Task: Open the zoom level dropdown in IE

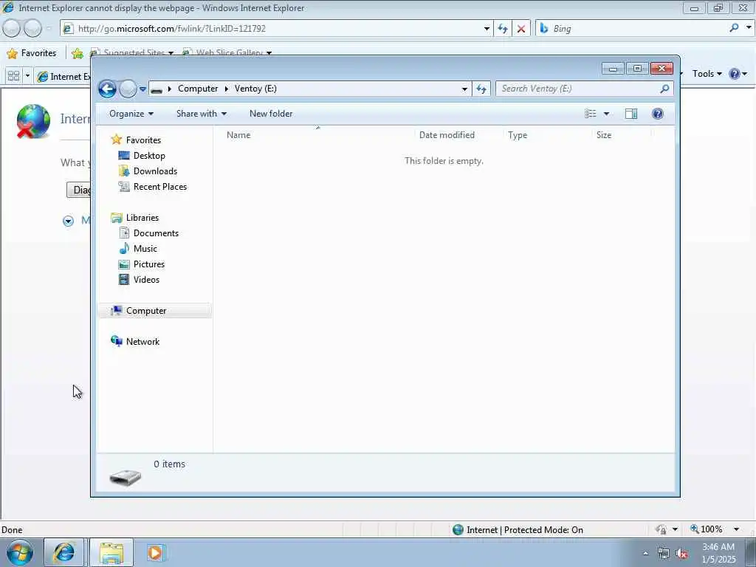Action: (x=736, y=529)
